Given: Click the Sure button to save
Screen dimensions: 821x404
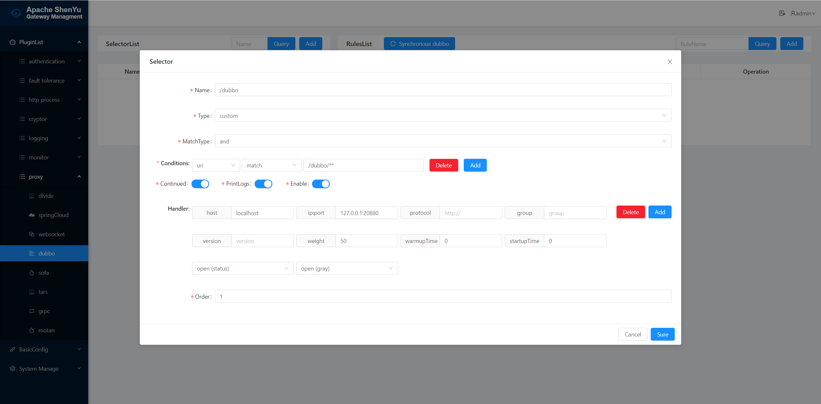Looking at the screenshot, I should pos(663,334).
